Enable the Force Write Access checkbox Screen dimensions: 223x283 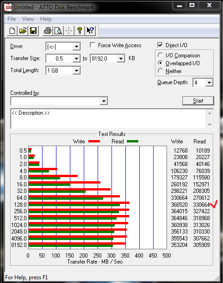(x=93, y=45)
